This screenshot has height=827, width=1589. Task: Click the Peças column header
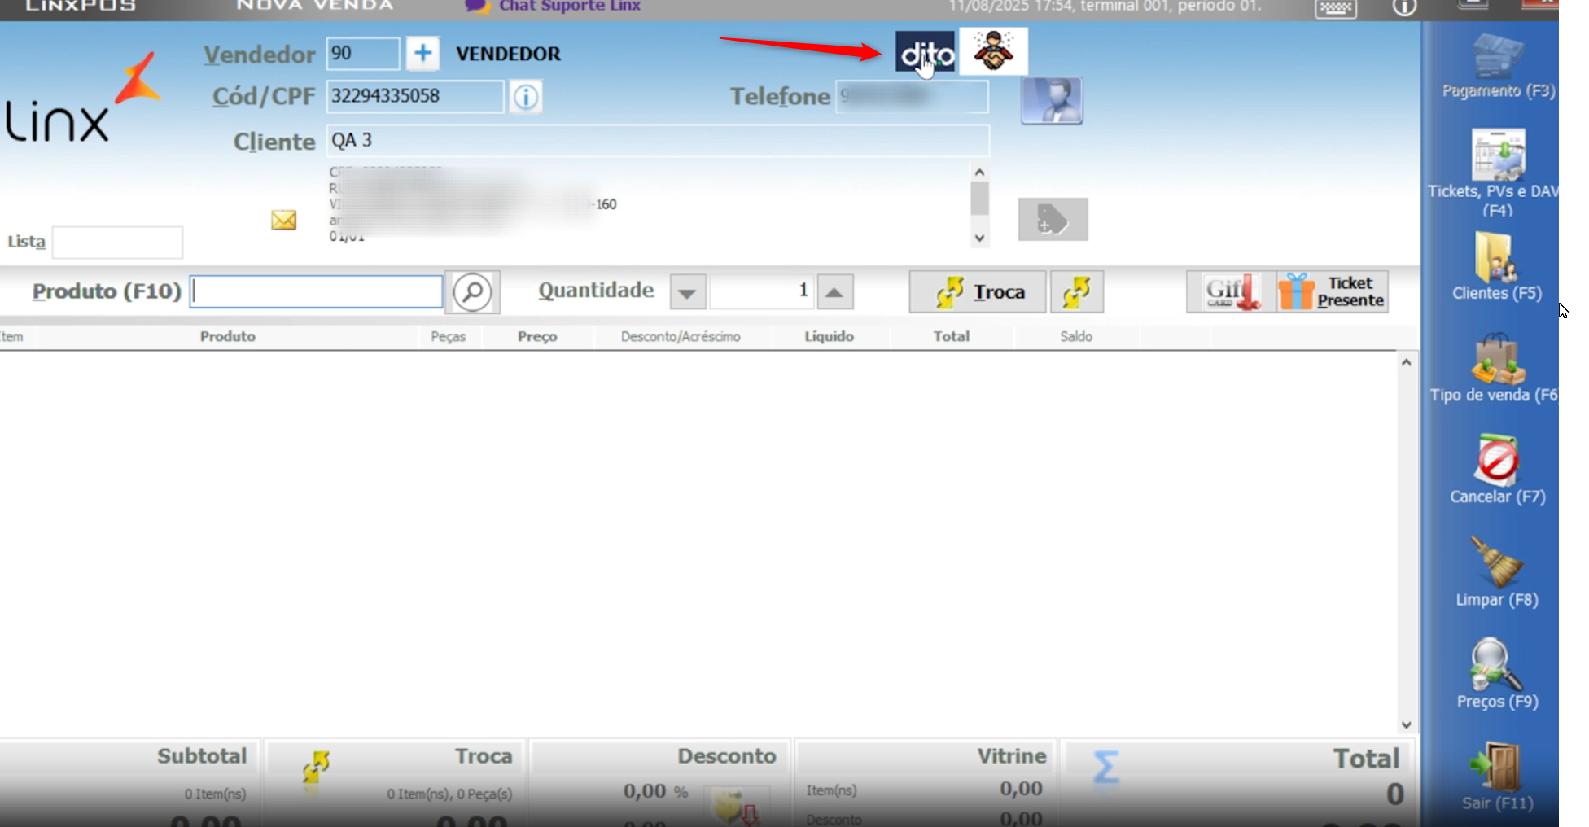click(449, 336)
